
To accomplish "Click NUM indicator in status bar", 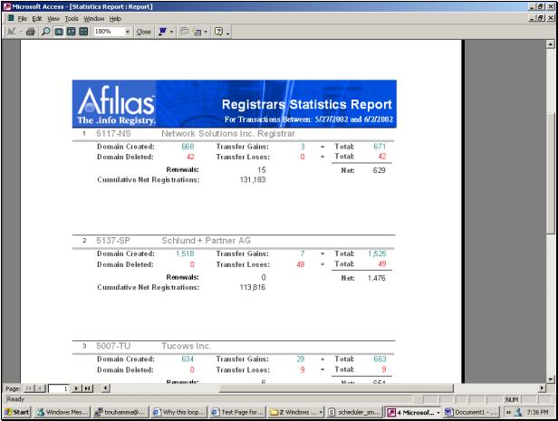I will pyautogui.click(x=512, y=399).
